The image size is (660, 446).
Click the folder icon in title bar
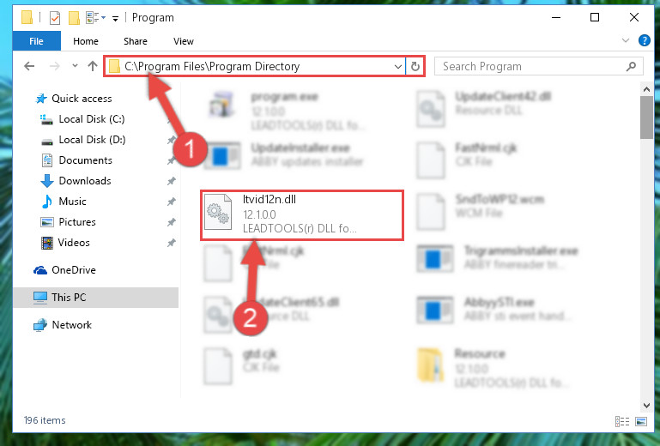(x=27, y=18)
